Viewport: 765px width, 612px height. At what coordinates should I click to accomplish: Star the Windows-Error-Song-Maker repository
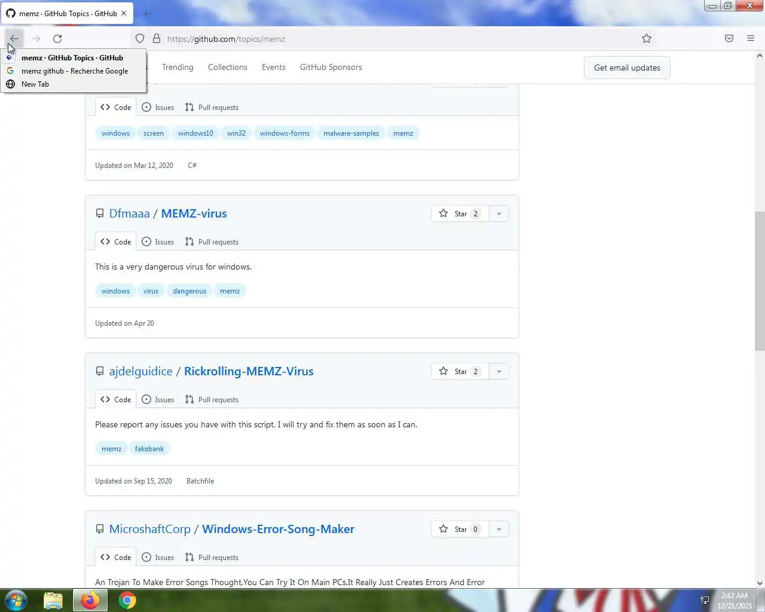point(460,530)
